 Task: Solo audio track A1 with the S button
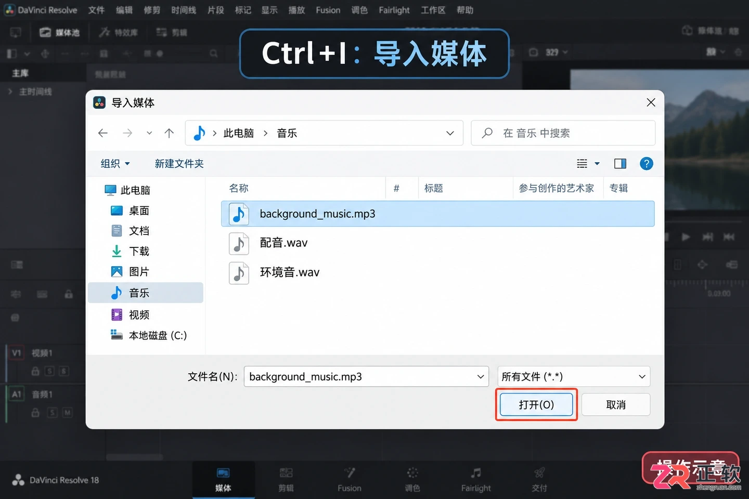[x=52, y=413]
